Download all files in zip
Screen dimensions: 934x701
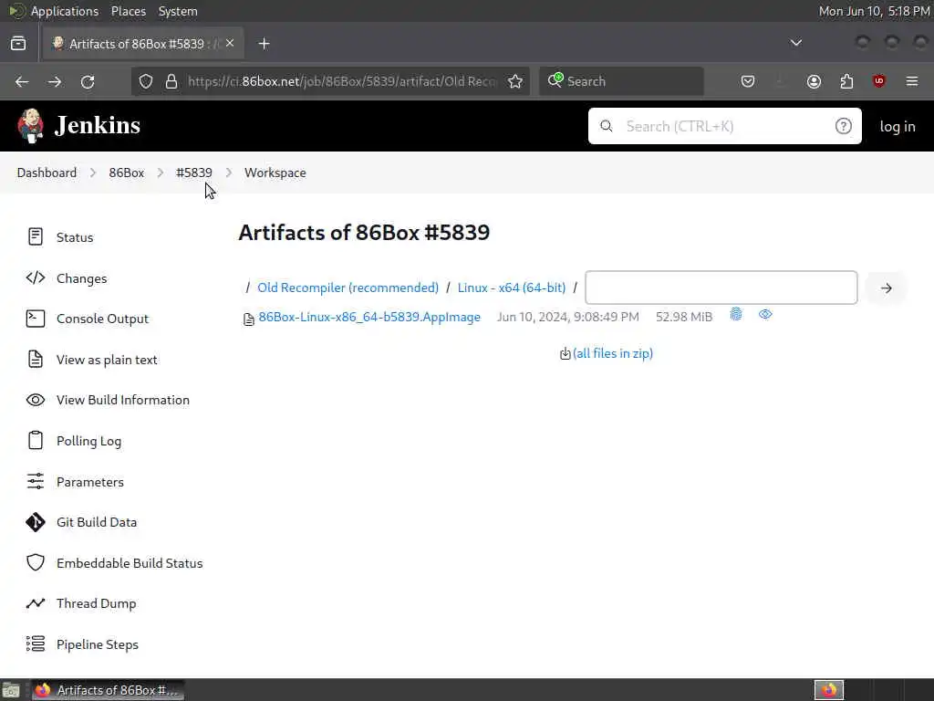(612, 353)
